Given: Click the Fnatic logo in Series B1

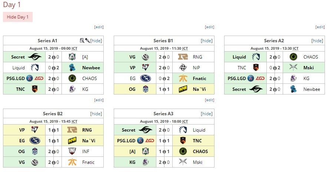Looking at the screenshot, I should point(183,78).
